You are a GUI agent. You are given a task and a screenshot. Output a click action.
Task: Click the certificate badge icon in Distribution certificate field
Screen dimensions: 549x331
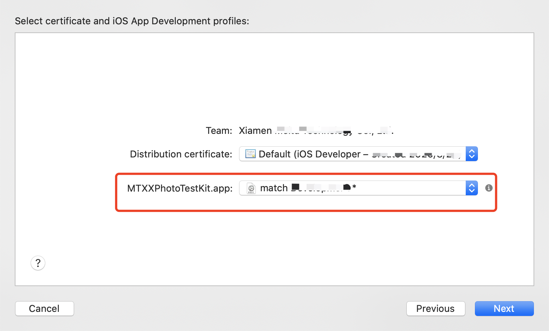point(250,154)
